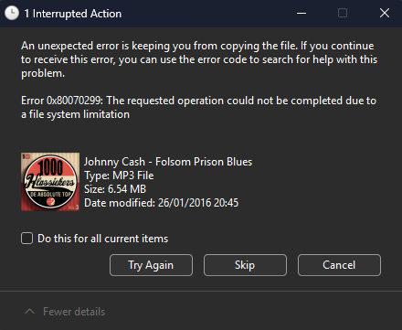Click the "Type: MP3 File" detail line
This screenshot has height=330, width=402.
point(119,176)
